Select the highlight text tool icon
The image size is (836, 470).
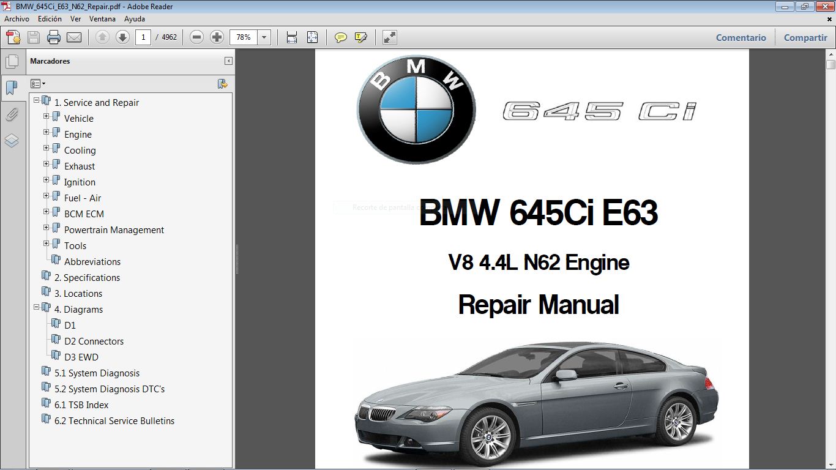tap(361, 37)
